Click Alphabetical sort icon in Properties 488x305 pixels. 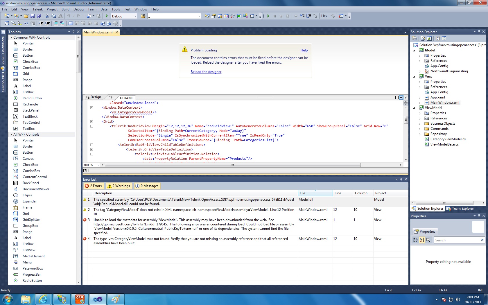[422, 240]
